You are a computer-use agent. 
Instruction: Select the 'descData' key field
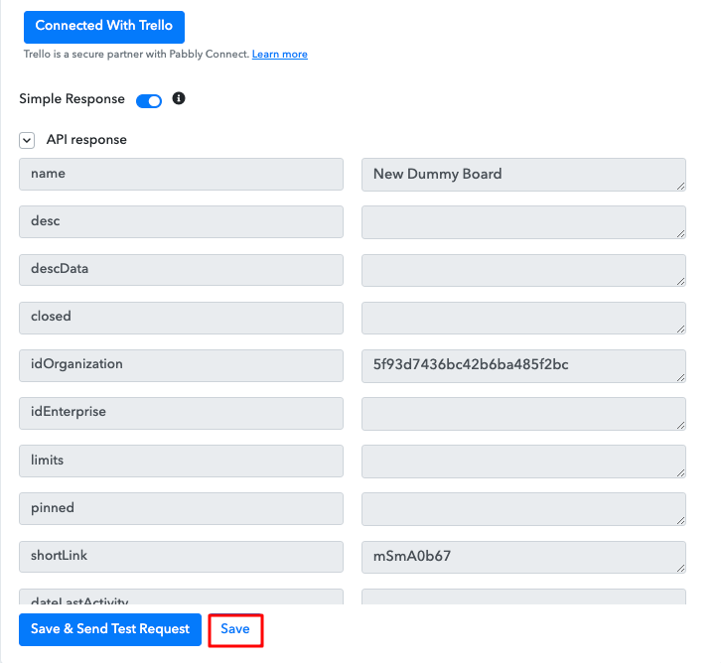181,270
